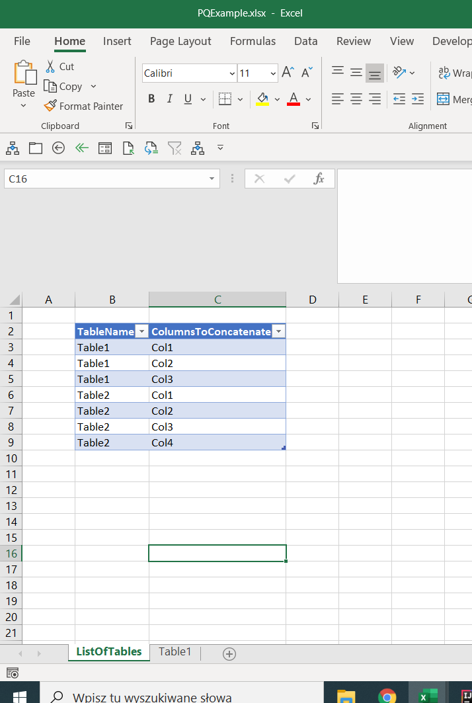Switch to the View tab
Viewport: 472px width, 703px height.
[402, 41]
